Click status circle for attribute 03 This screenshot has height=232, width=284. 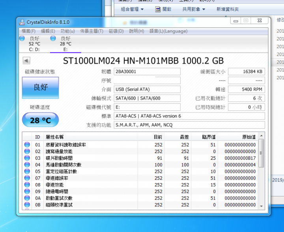[27, 158]
